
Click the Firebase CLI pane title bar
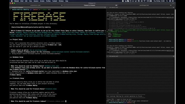coord(58,8)
